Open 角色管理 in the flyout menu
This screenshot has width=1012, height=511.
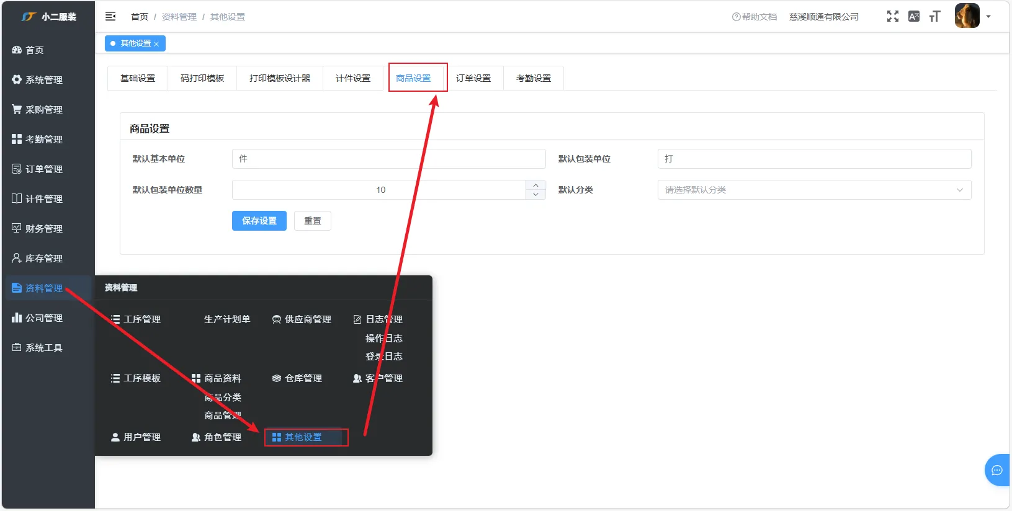pyautogui.click(x=217, y=437)
